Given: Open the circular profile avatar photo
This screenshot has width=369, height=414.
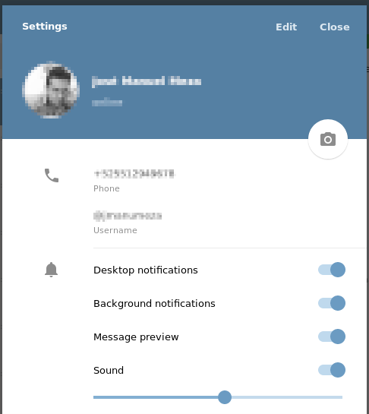Looking at the screenshot, I should click(x=51, y=90).
